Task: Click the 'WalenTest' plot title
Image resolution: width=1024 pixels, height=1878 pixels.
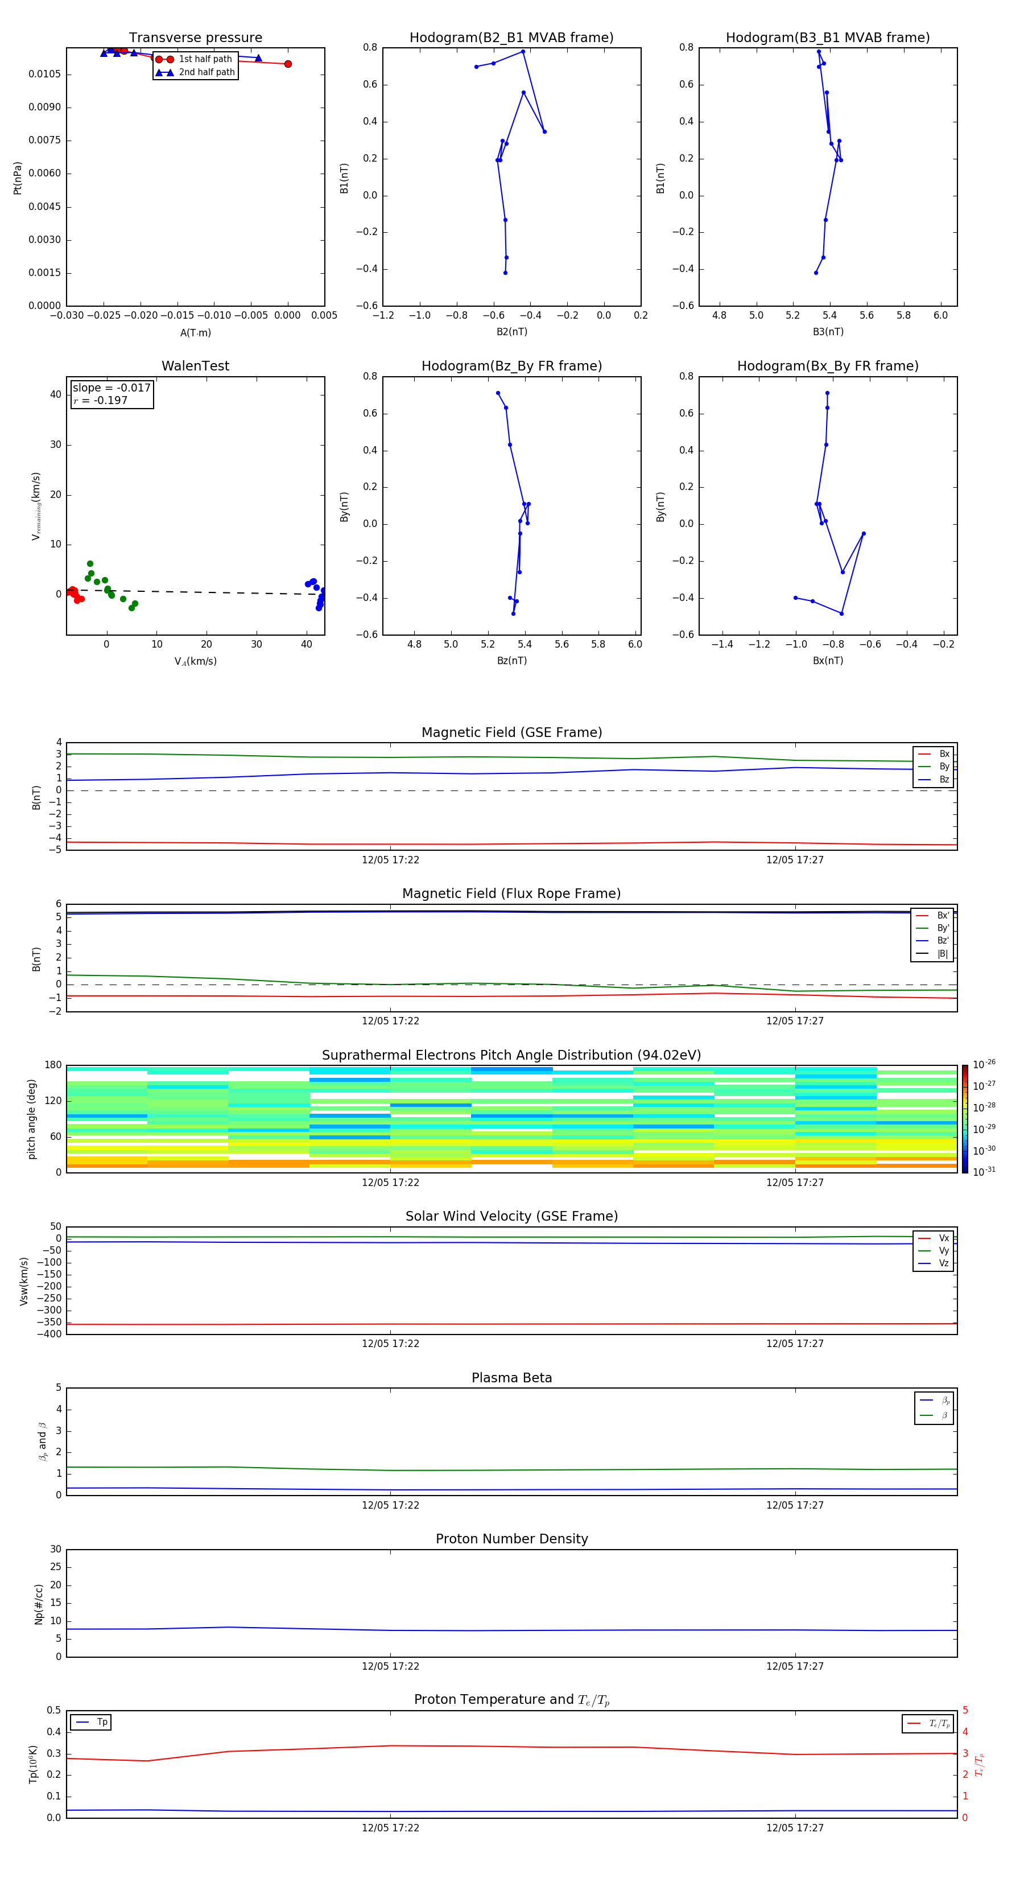Action: (x=195, y=366)
